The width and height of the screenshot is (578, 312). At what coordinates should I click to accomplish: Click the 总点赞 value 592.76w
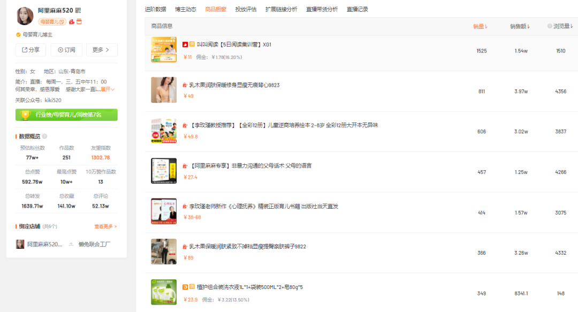[x=32, y=182]
